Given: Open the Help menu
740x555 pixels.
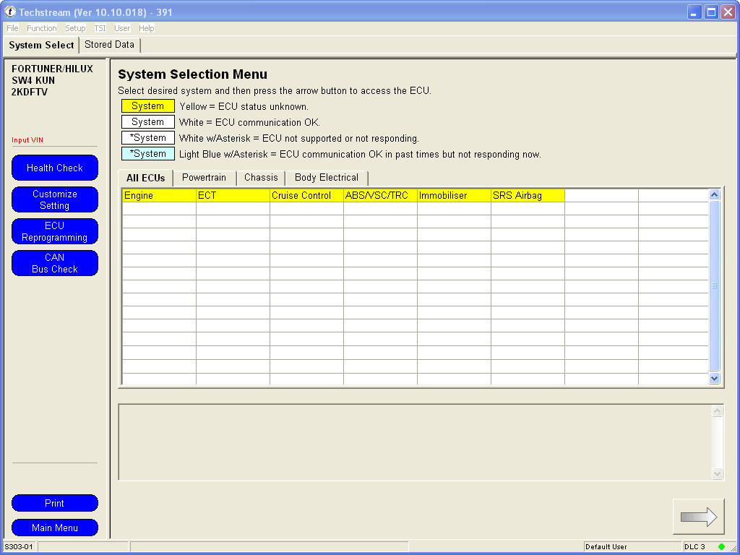Looking at the screenshot, I should tap(146, 28).
